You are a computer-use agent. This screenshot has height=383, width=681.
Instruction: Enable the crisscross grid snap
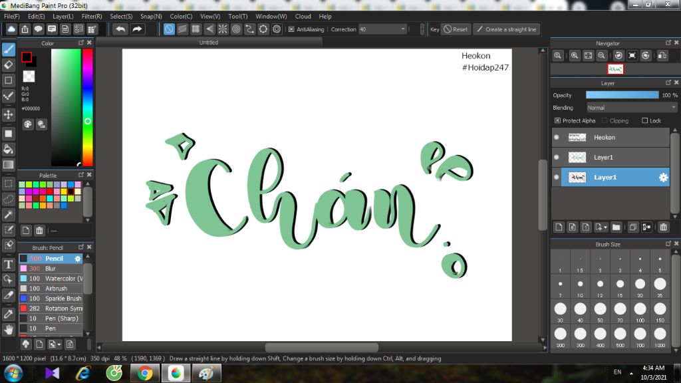[x=196, y=29]
